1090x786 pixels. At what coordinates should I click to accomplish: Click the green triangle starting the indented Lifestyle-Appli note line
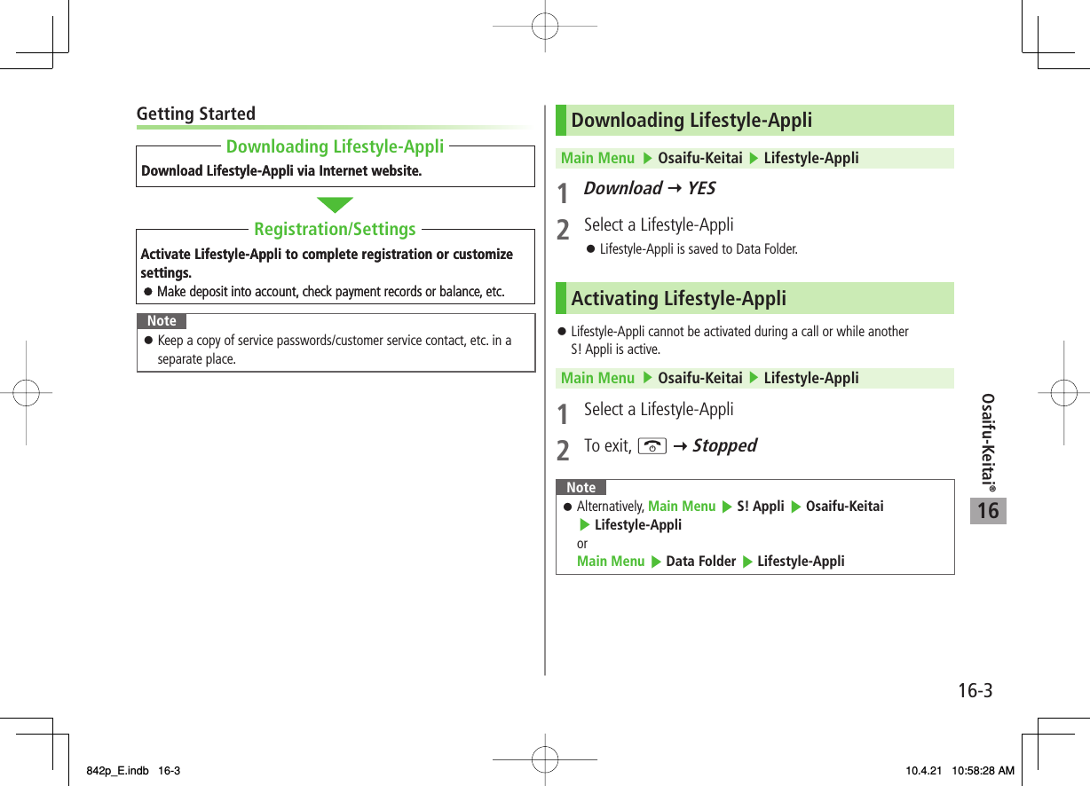[585, 525]
